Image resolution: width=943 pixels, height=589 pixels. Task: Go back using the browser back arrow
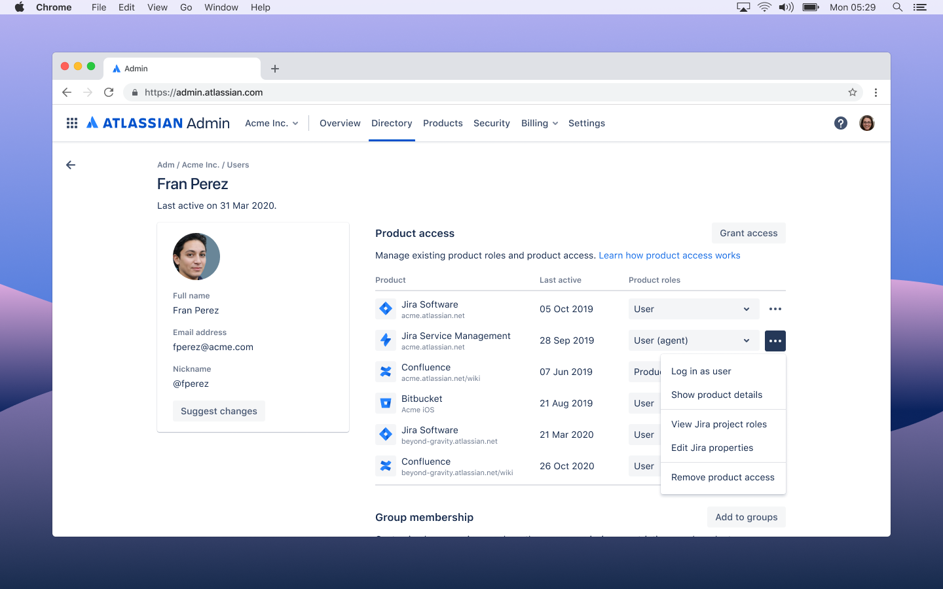tap(67, 92)
